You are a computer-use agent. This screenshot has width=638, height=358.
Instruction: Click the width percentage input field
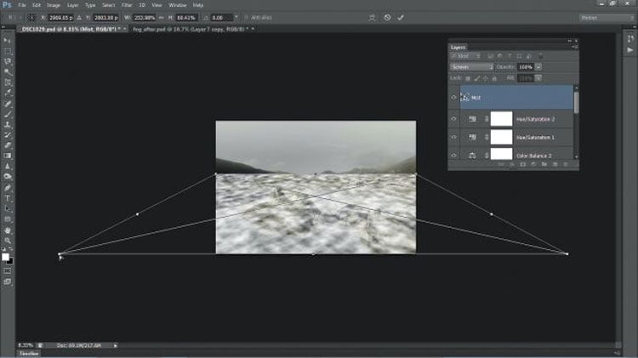pyautogui.click(x=145, y=18)
